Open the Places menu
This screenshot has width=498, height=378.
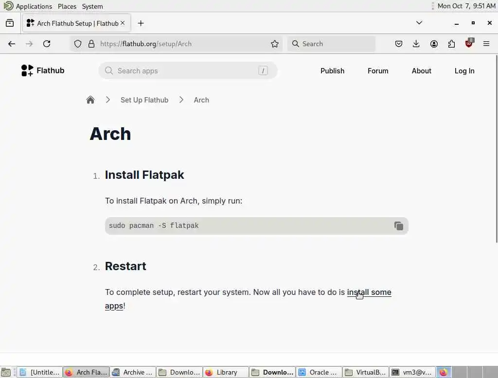click(x=67, y=6)
